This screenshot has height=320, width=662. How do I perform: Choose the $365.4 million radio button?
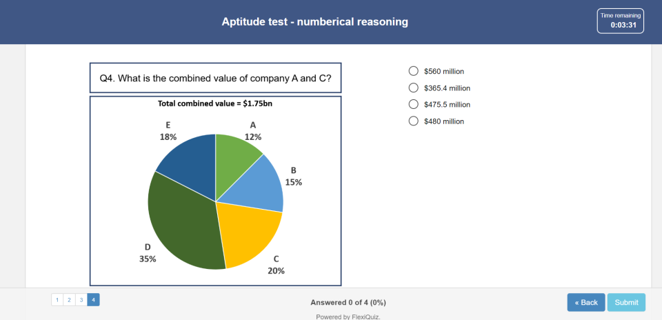414,88
